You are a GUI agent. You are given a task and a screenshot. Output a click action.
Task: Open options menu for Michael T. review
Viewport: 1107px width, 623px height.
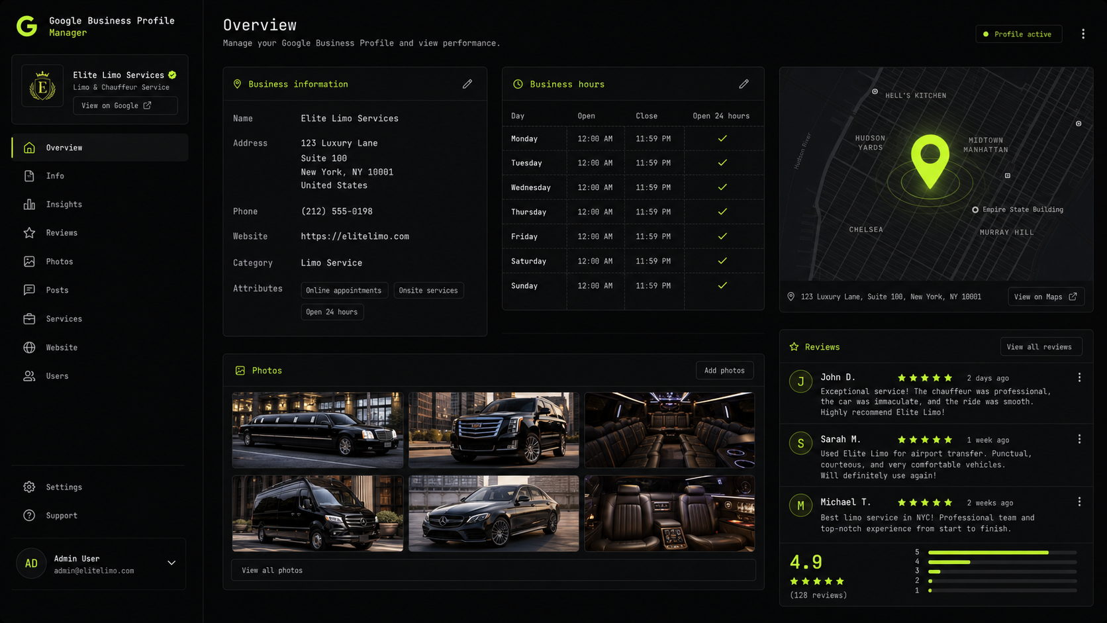1079,502
